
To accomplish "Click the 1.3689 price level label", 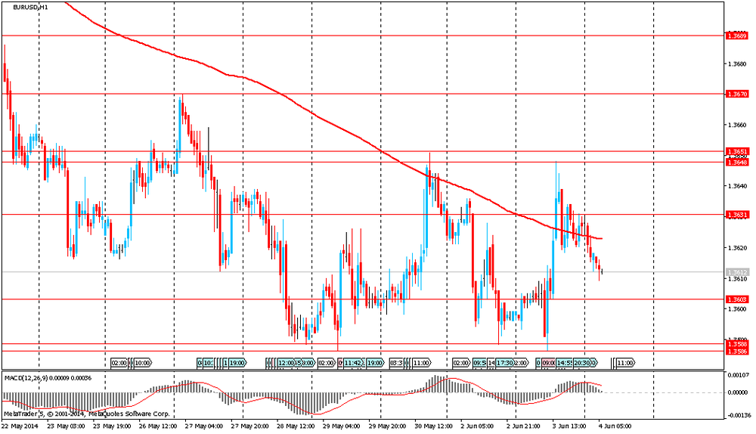I will pyautogui.click(x=736, y=36).
